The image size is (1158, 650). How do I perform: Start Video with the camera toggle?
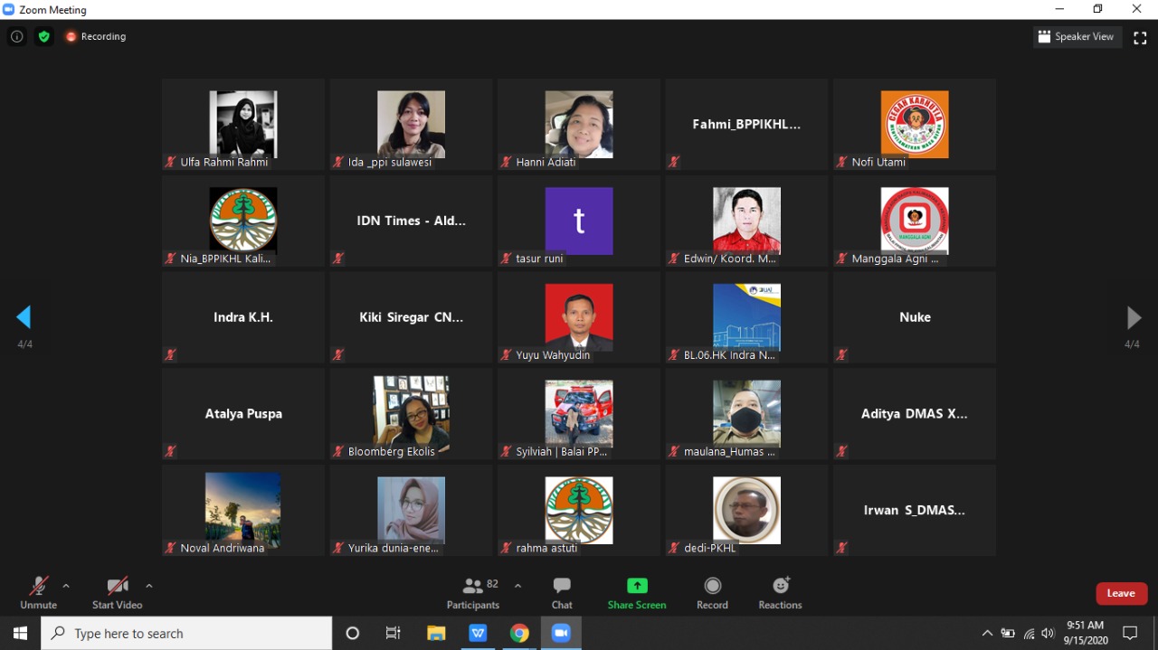117,592
